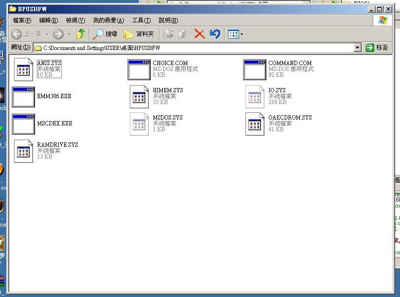Open the Search (搜尋) toolbar button
Image resolution: width=400 pixels, height=297 pixels.
point(105,34)
